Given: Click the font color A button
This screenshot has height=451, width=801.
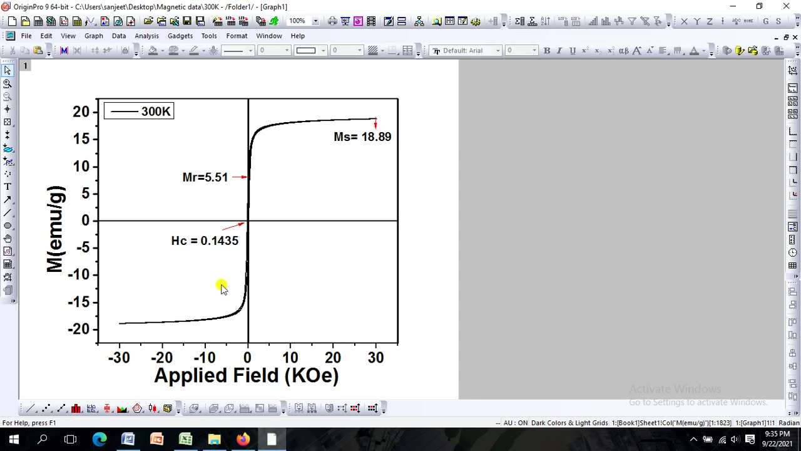Looking at the screenshot, I should coord(694,51).
